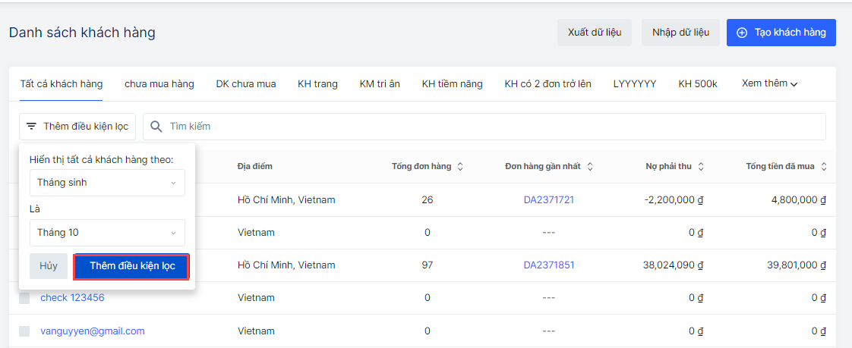Click the filter icon beside Thêm điều kiện lọc
The image size is (852, 348).
coord(31,127)
